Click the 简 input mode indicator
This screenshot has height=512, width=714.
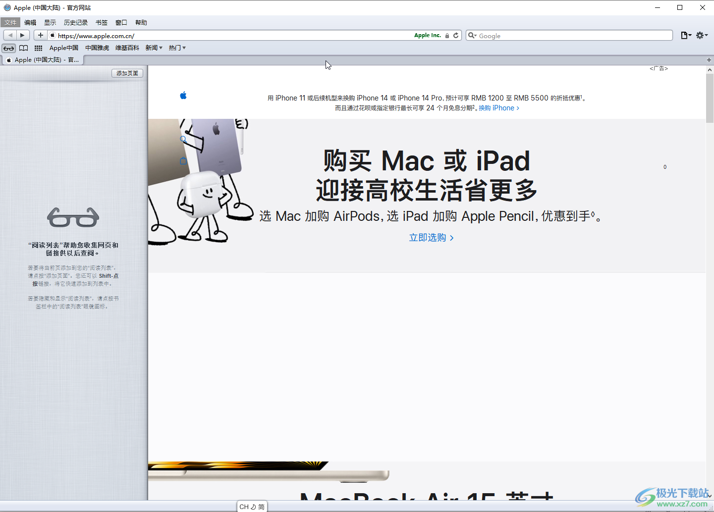click(x=261, y=507)
